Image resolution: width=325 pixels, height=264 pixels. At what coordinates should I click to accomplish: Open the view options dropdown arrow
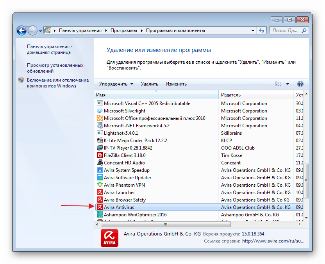coord(287,84)
